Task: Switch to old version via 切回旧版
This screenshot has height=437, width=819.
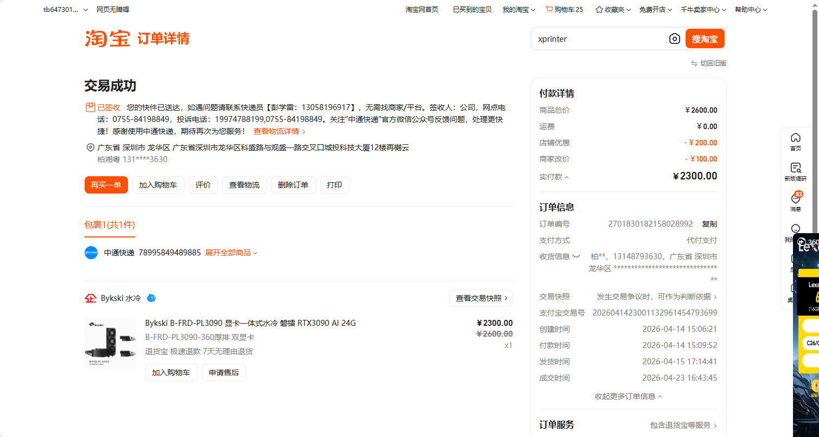Action: click(x=708, y=63)
